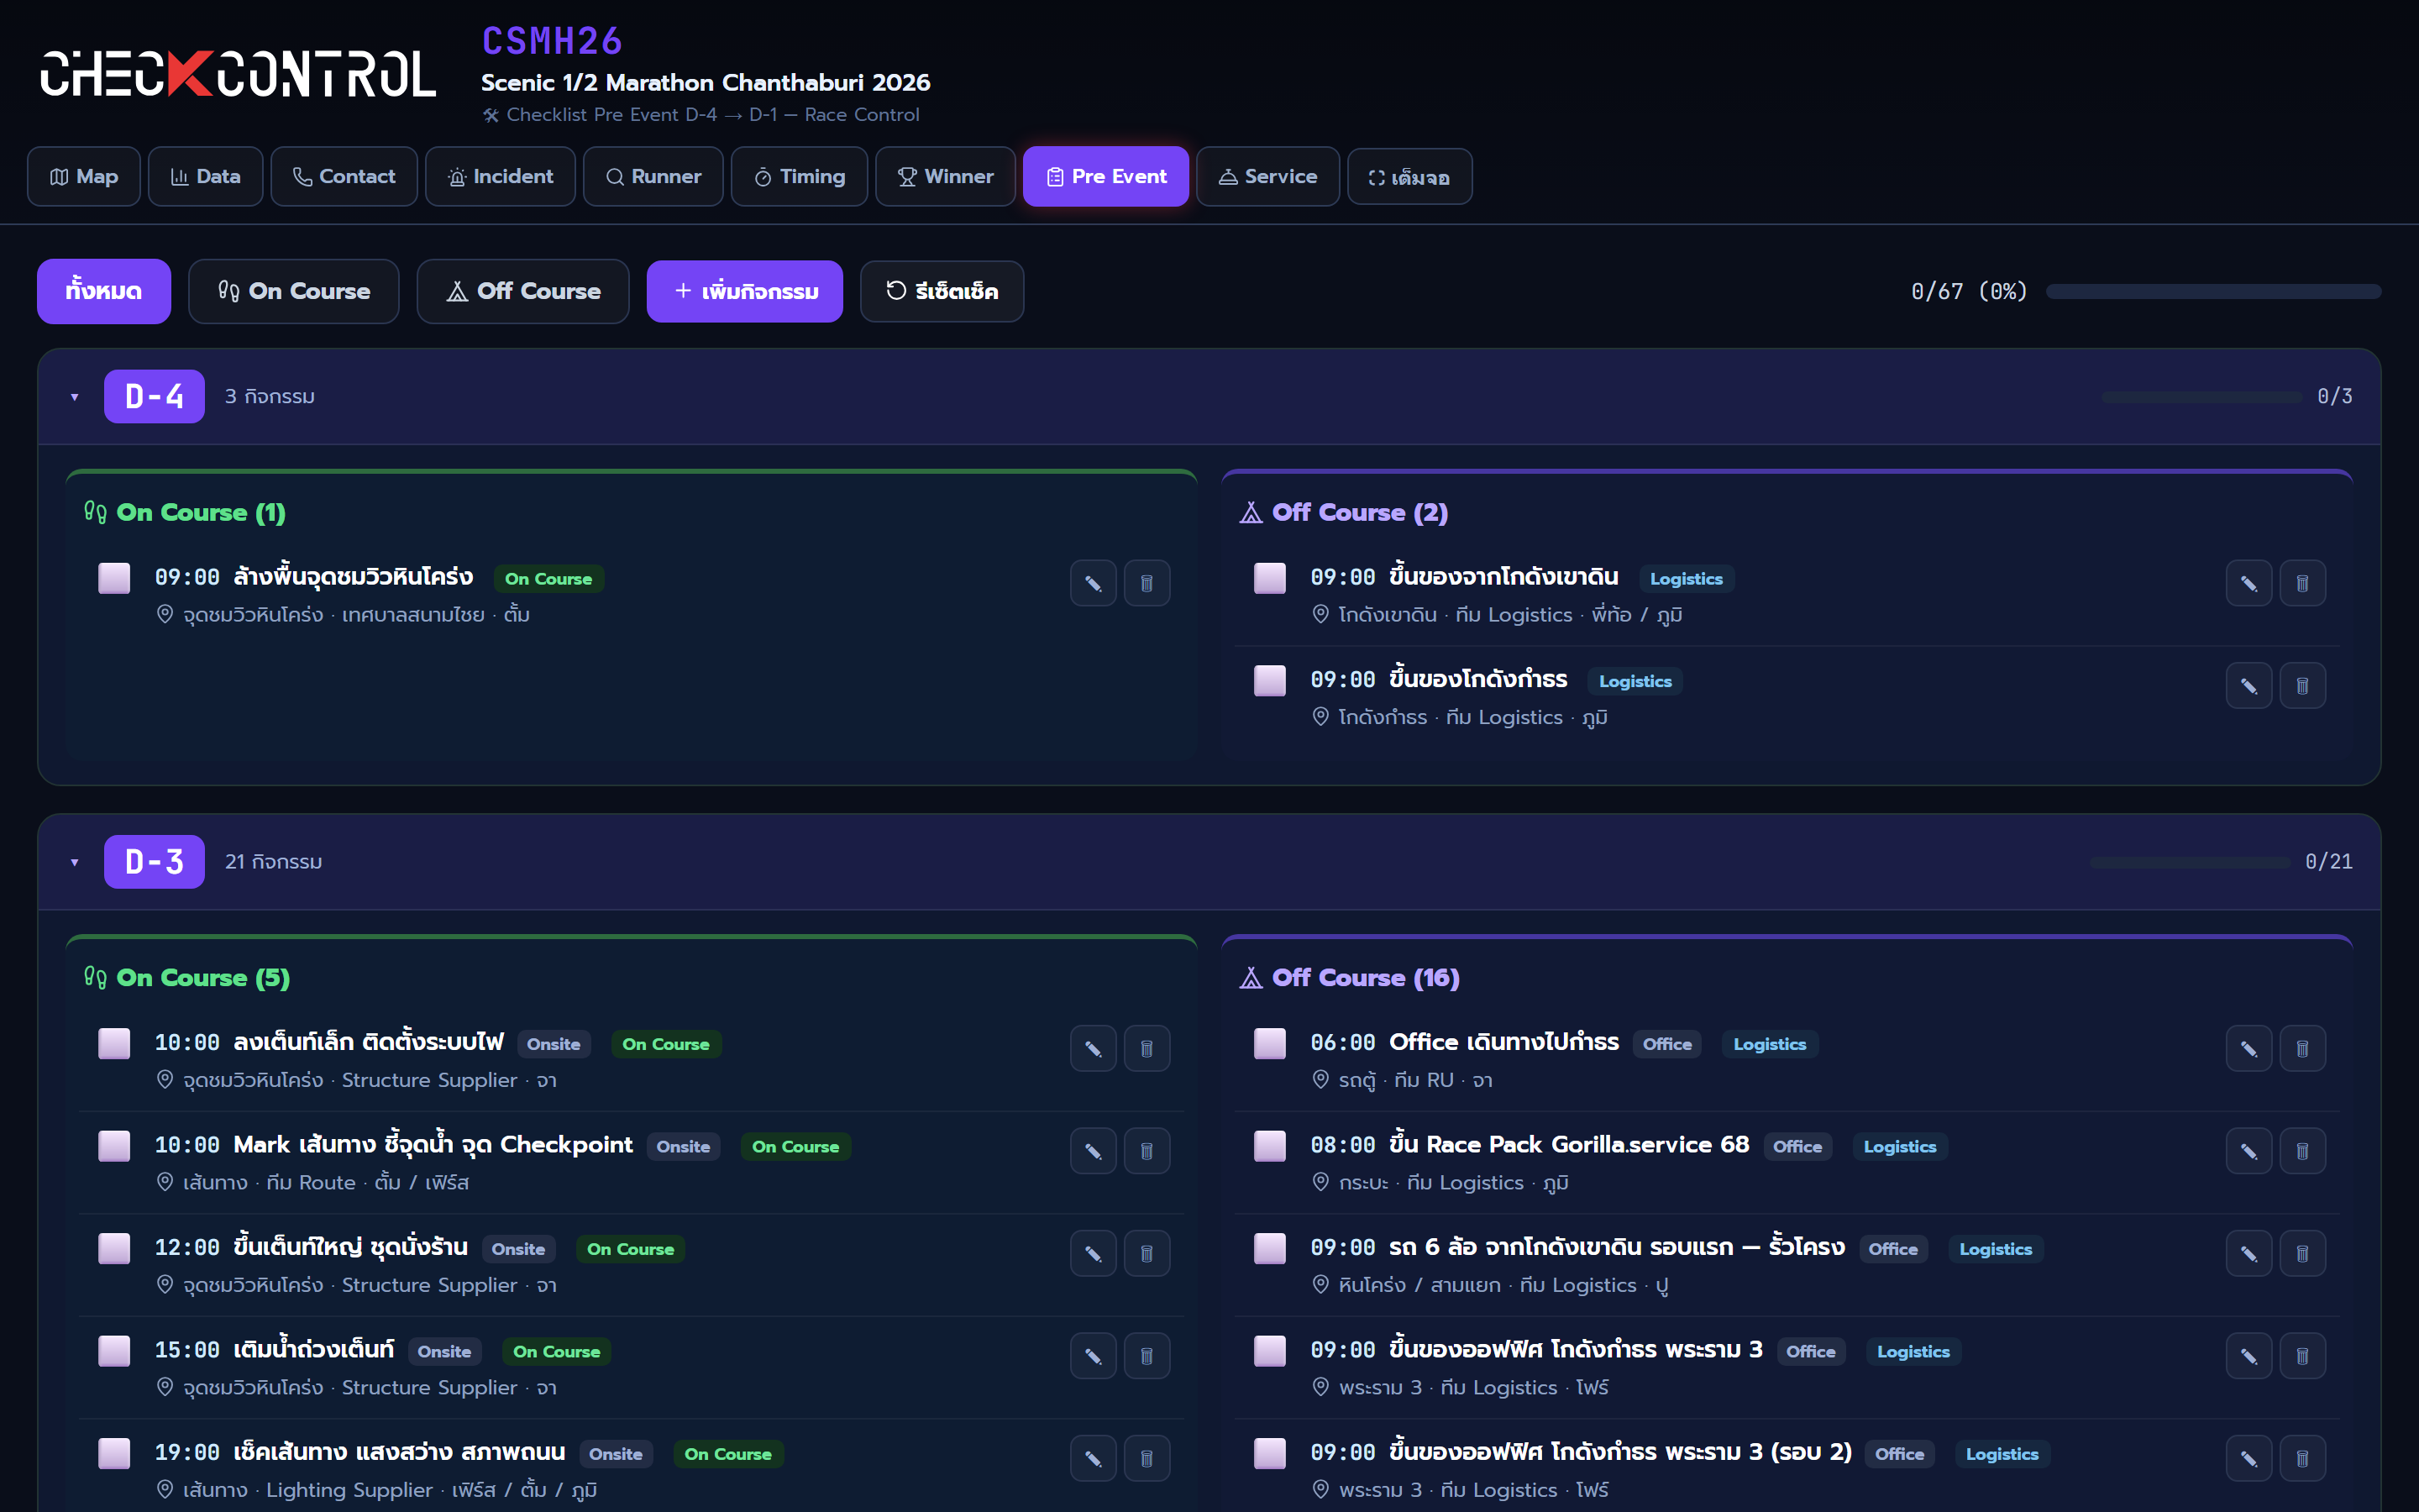Open the Runner tab

[x=653, y=177]
